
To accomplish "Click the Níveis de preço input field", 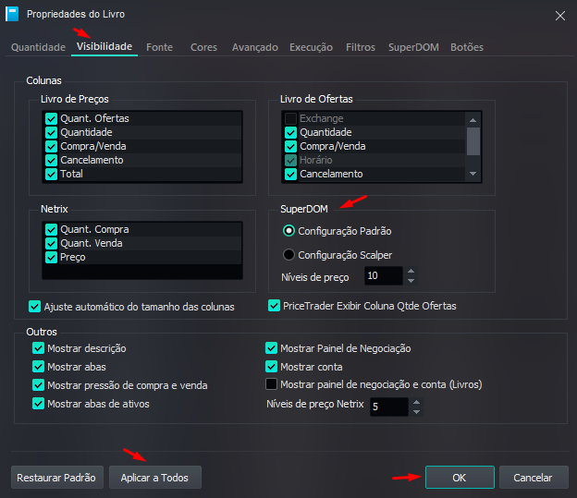I will (x=383, y=276).
